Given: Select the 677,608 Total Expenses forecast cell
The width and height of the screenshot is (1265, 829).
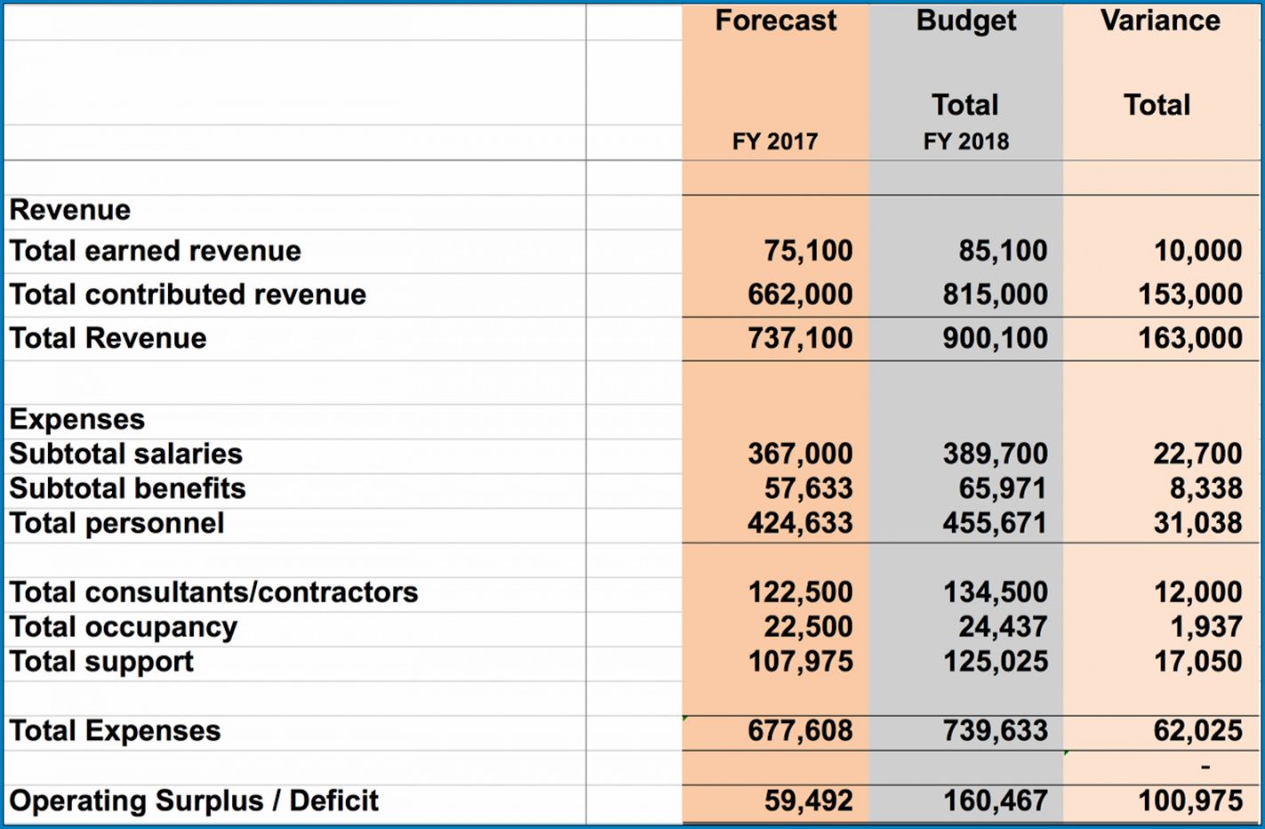Looking at the screenshot, I should (x=800, y=731).
